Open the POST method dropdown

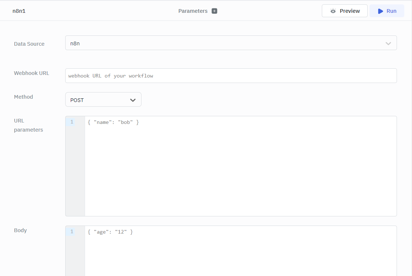(x=103, y=100)
